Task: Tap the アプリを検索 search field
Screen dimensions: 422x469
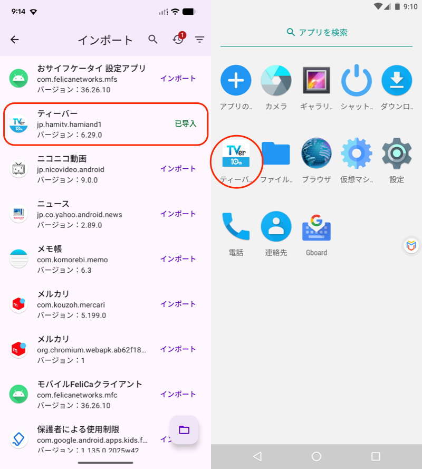Action: coord(316,32)
